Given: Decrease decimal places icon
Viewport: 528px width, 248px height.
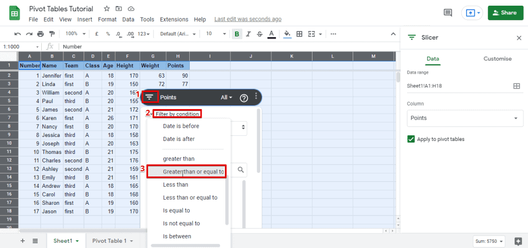Looking at the screenshot, I should coord(118,34).
